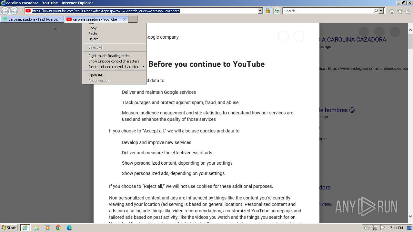Screen dimensions: 413x232
Task: Open the network tray icon
Action: coord(374,228)
